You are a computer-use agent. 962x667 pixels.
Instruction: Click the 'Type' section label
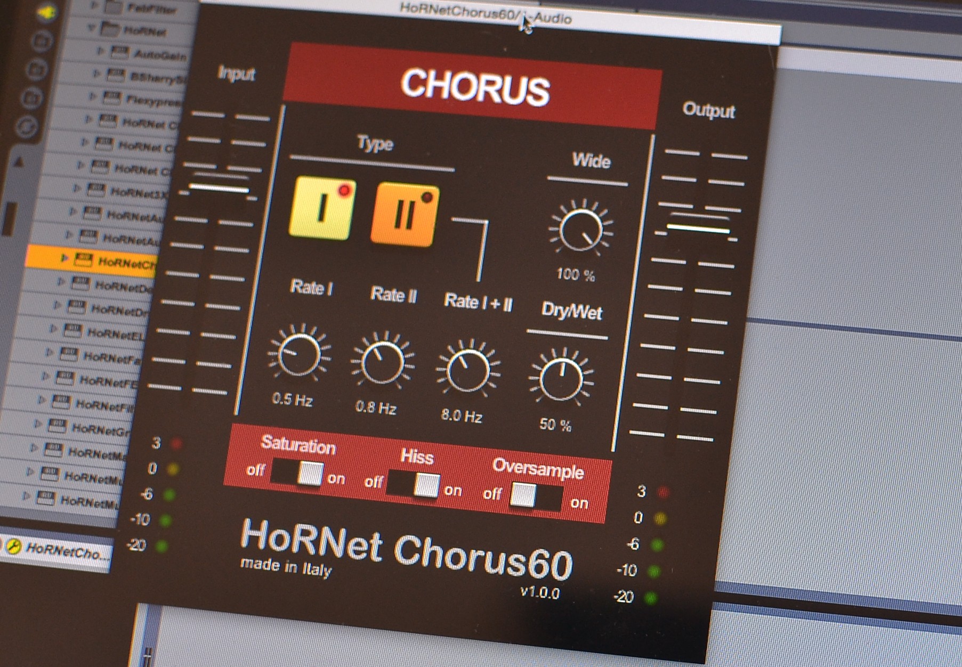click(x=375, y=144)
